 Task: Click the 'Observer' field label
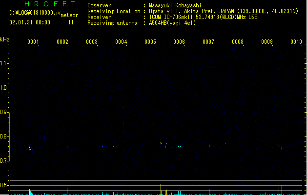pos(99,5)
